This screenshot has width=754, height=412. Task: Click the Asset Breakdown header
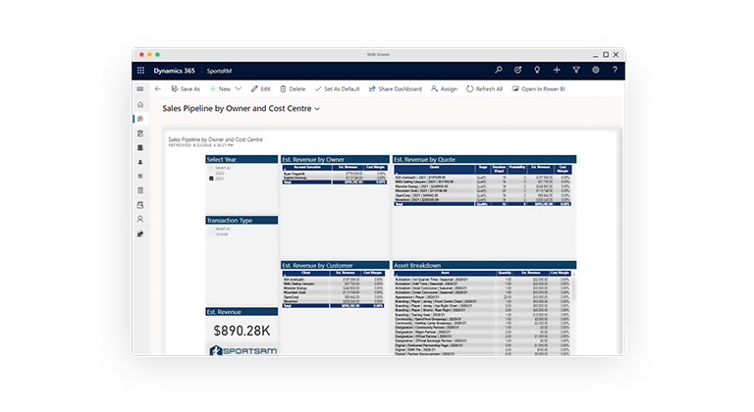coord(484,265)
